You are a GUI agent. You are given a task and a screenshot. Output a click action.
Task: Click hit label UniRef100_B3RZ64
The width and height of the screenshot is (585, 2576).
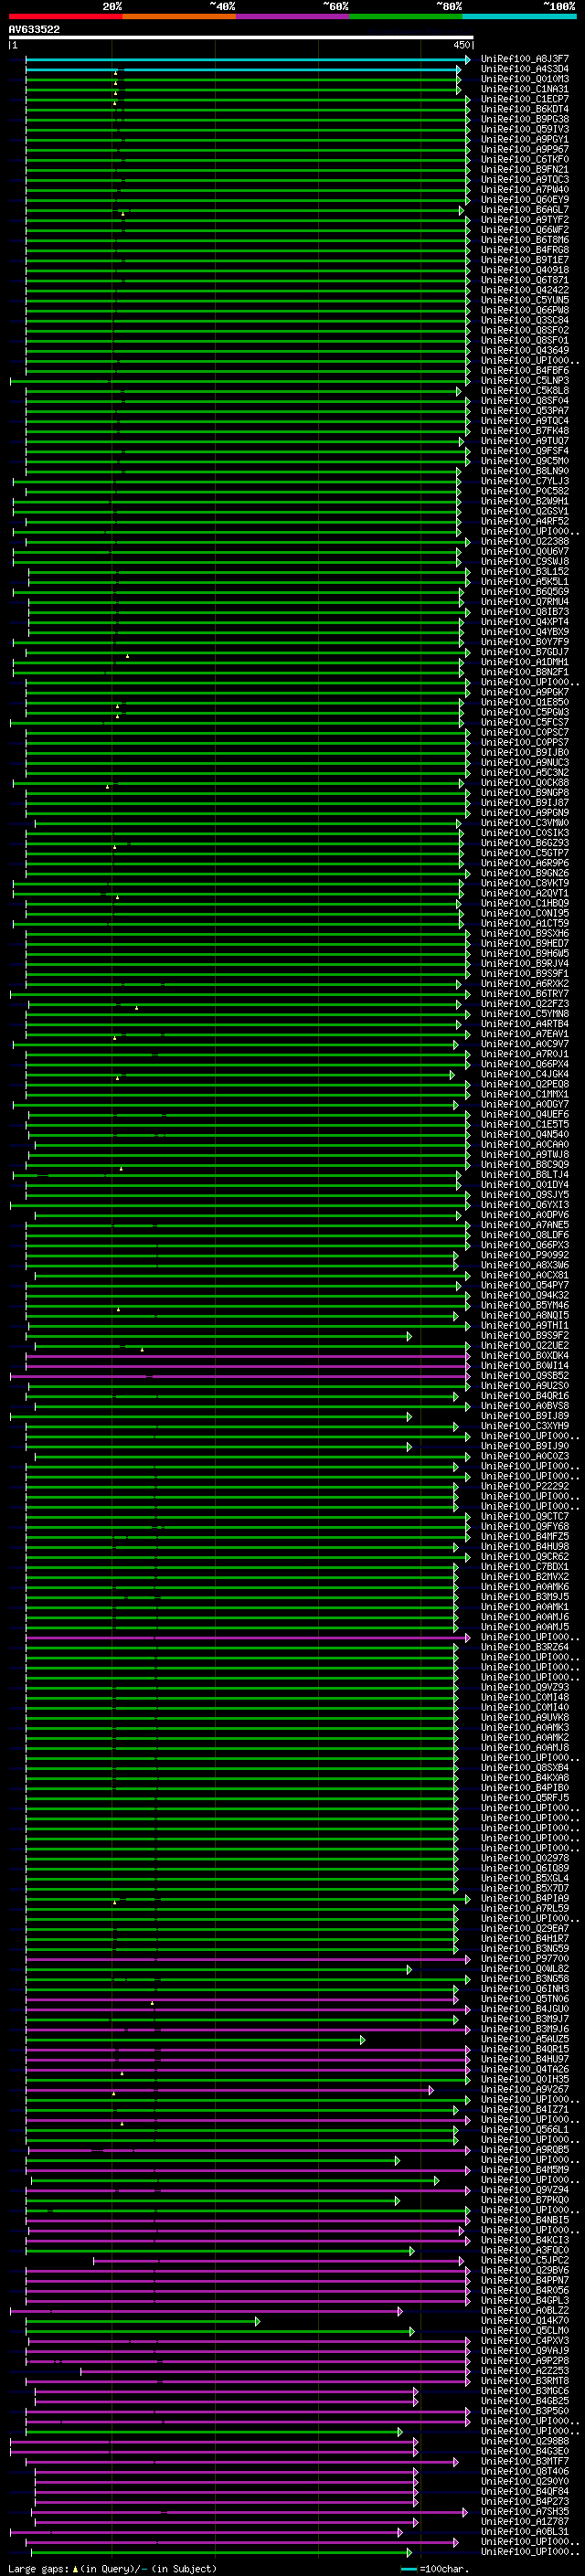525,1647
